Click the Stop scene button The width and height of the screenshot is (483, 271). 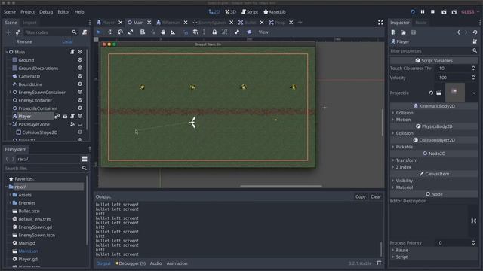click(x=432, y=12)
